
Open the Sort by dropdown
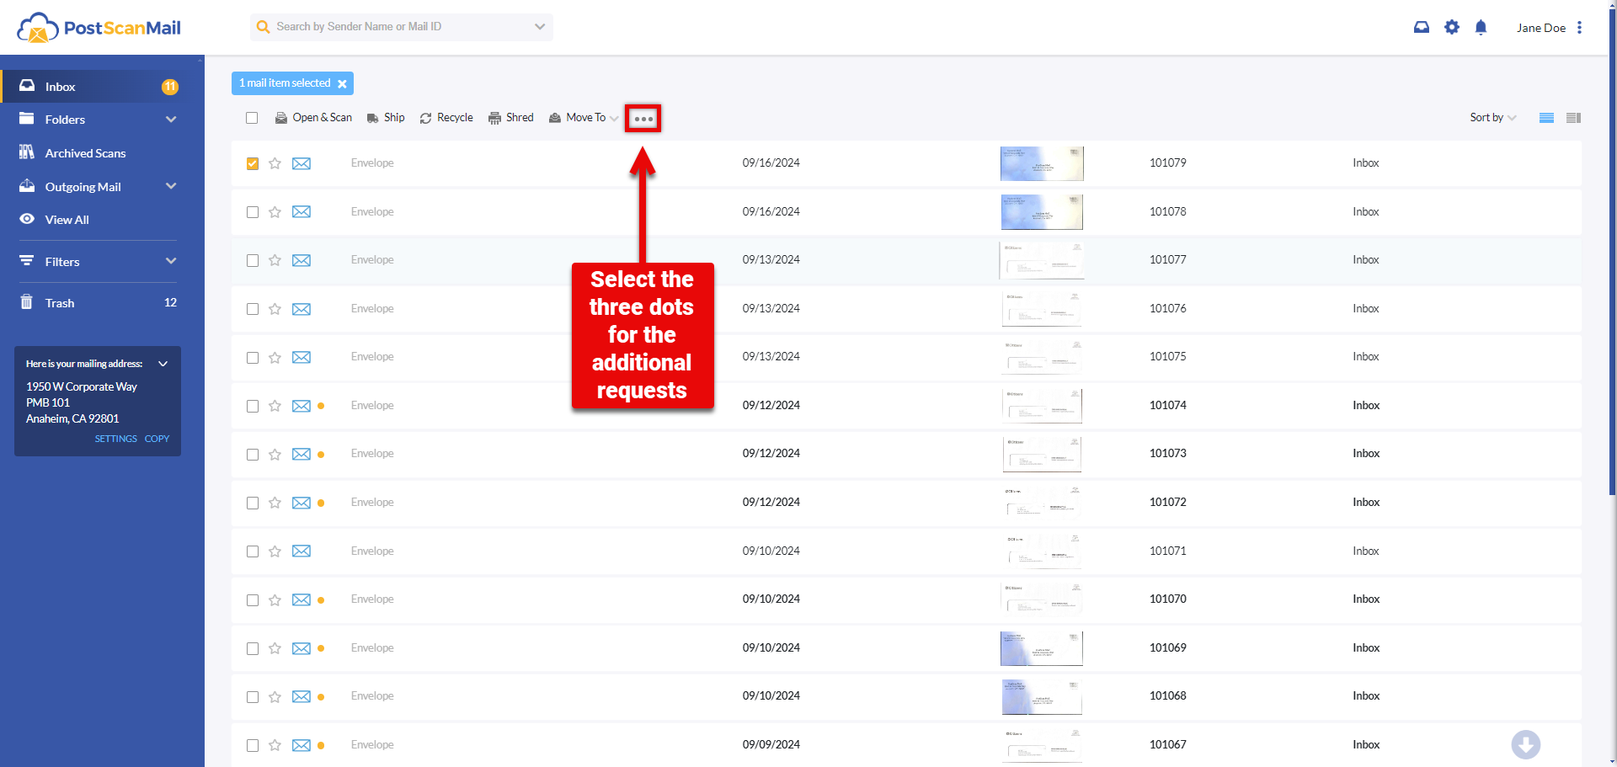pyautogui.click(x=1493, y=118)
